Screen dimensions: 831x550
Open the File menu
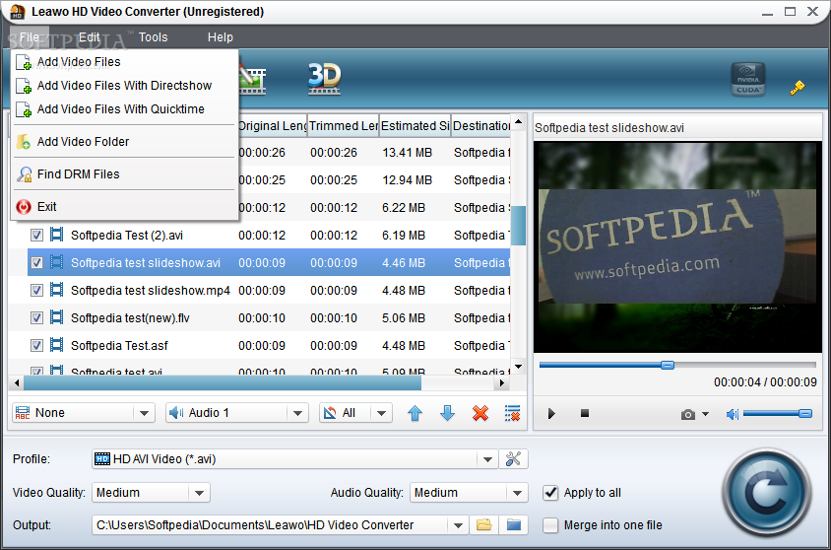pos(30,37)
